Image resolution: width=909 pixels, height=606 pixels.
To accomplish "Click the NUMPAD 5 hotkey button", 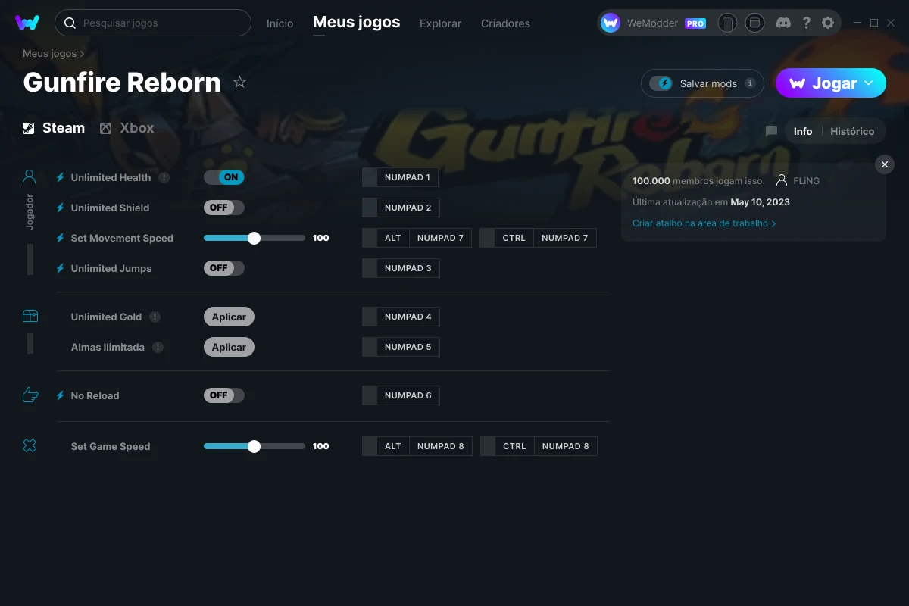I will coord(408,347).
